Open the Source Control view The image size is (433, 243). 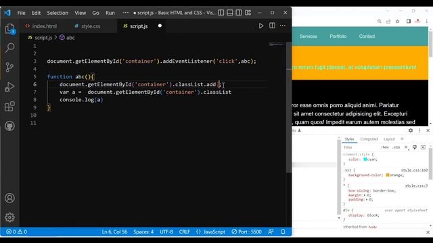point(10,67)
